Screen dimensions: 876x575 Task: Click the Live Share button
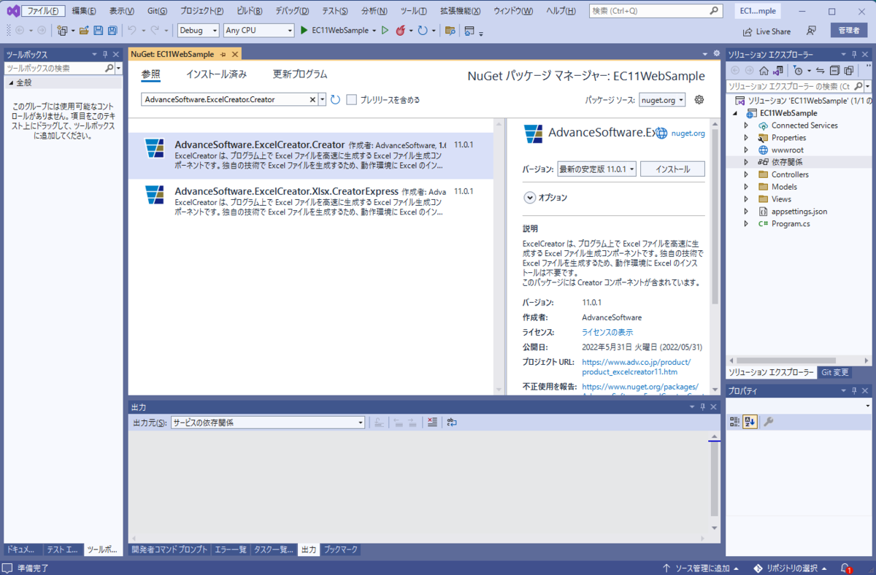766,31
